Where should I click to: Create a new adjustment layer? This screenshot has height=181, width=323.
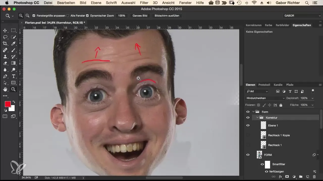294,177
